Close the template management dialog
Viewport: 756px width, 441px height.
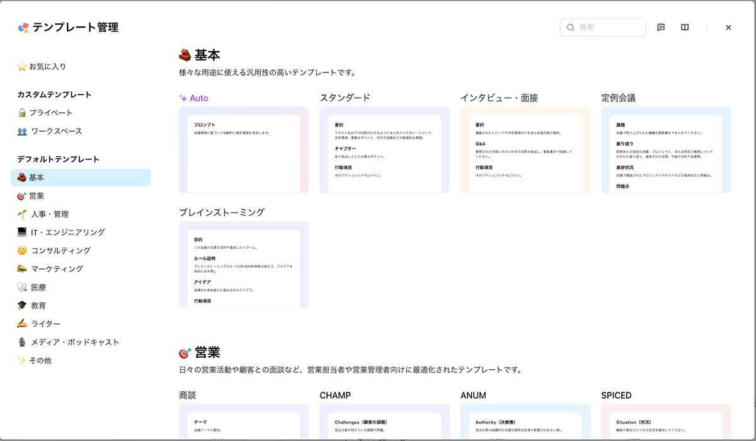tap(728, 28)
